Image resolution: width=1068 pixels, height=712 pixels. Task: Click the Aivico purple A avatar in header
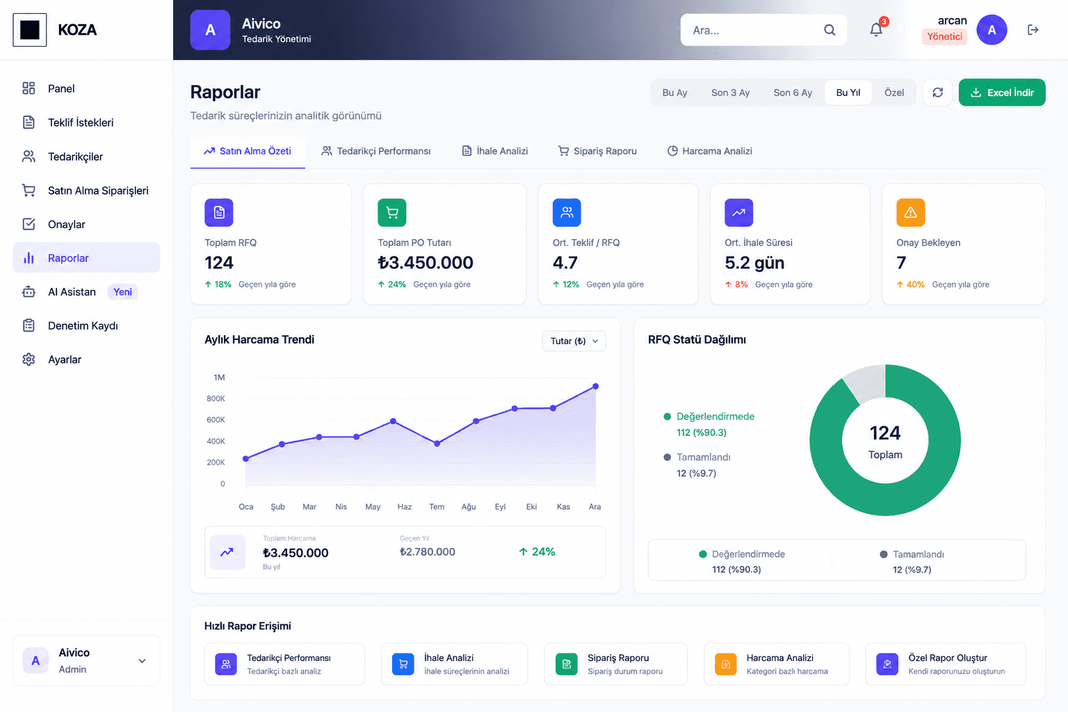click(210, 30)
